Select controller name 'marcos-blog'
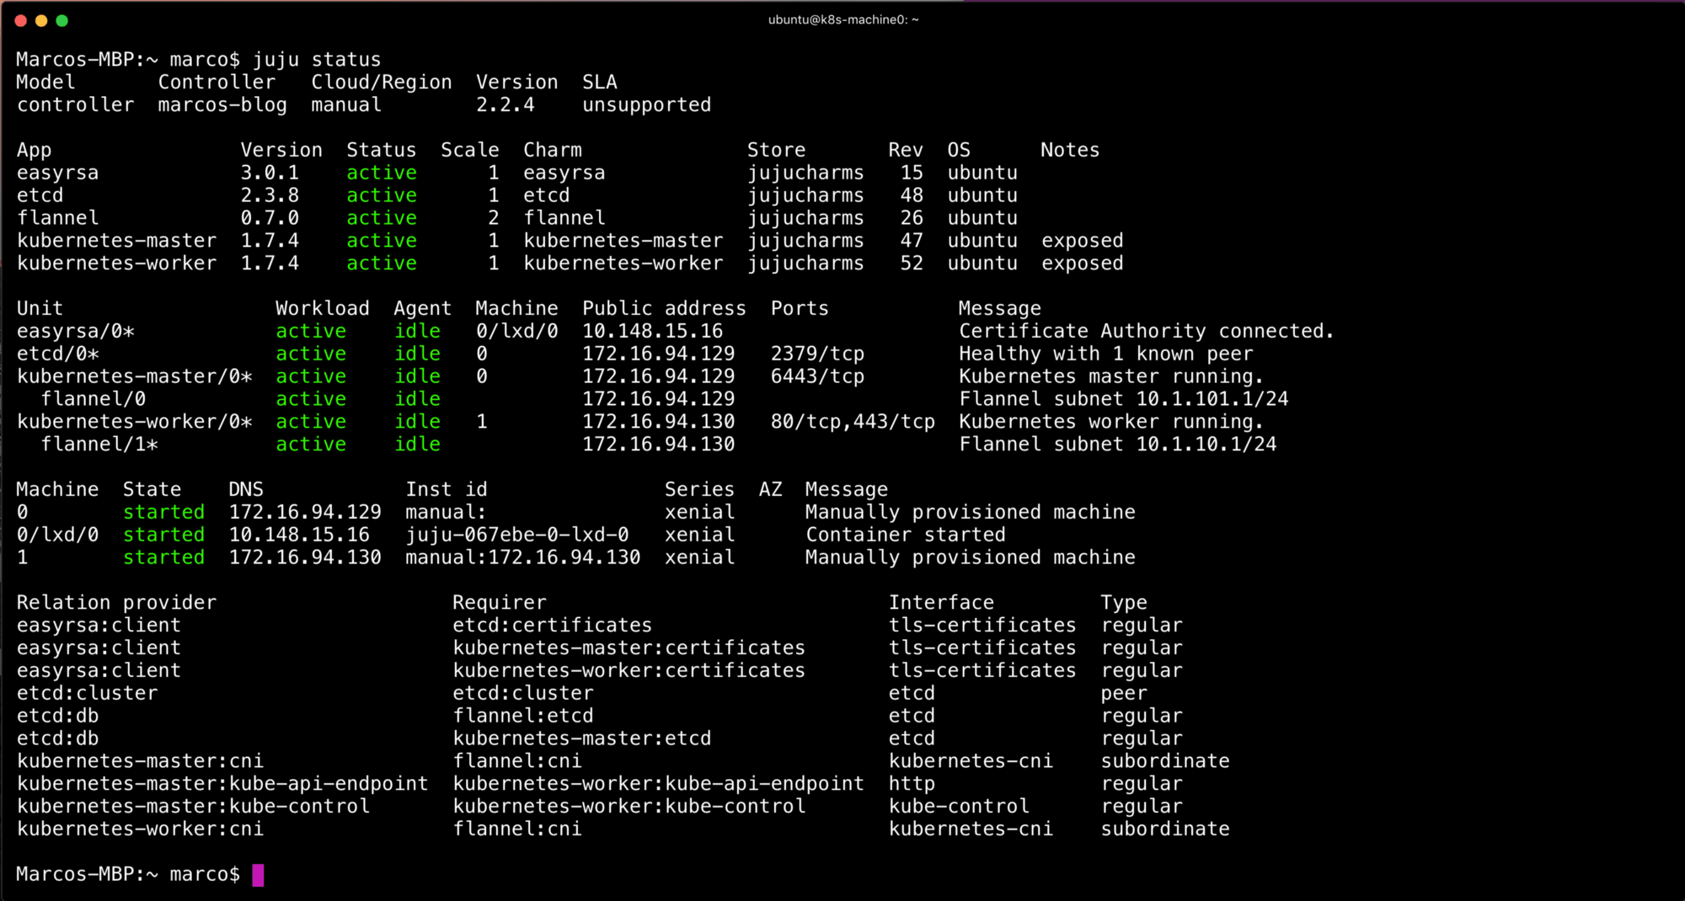Viewport: 1685px width, 901px height. [x=222, y=105]
